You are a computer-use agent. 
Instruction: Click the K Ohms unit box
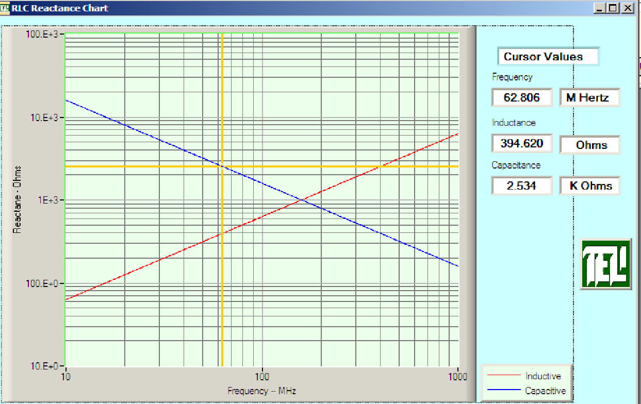(x=589, y=186)
